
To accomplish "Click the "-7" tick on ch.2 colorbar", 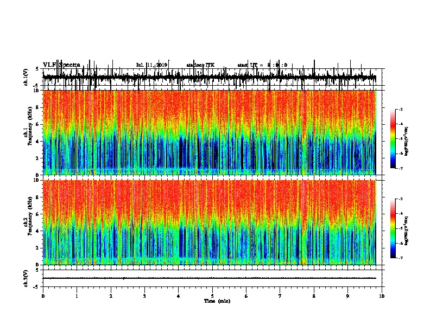I will 400,258.
